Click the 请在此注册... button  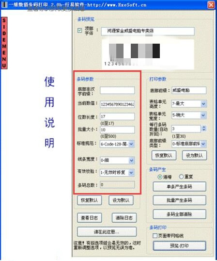point(107,231)
